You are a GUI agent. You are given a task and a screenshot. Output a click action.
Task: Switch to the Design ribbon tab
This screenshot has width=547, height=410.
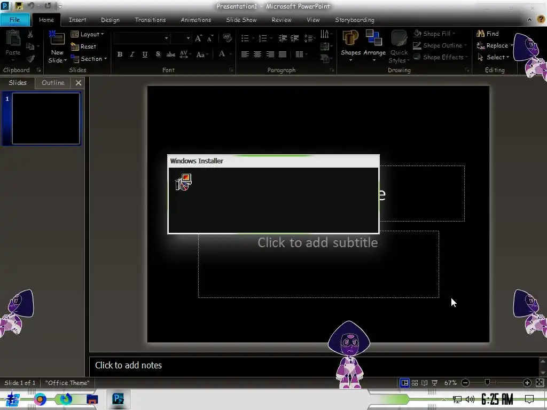point(110,20)
